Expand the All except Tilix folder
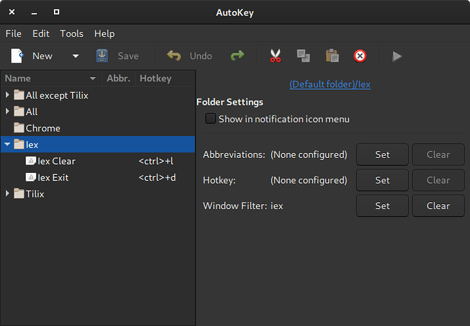Viewport: 470px width, 326px height. coord(7,95)
